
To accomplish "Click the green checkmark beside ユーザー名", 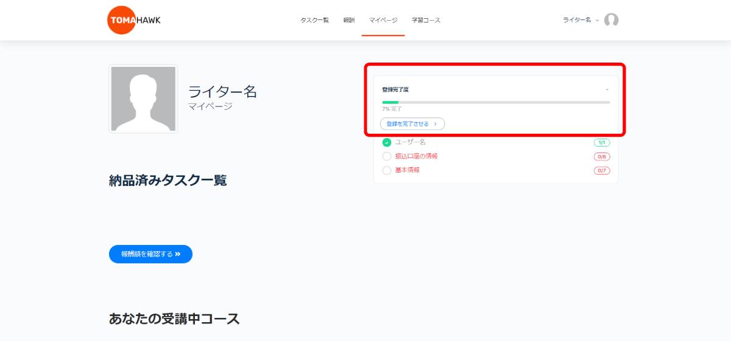I will tap(386, 142).
